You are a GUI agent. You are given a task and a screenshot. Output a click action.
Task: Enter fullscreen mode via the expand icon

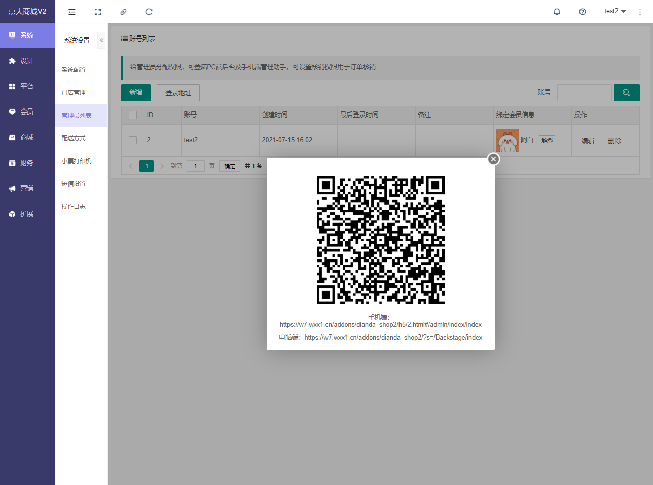(x=98, y=12)
